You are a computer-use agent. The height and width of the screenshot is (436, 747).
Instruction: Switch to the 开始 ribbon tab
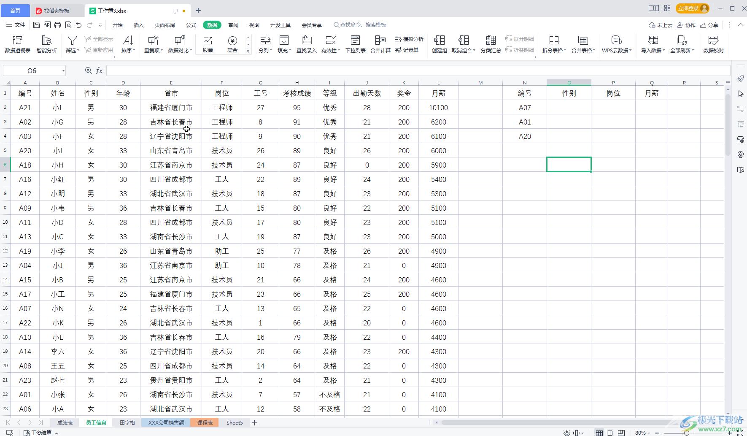[118, 25]
